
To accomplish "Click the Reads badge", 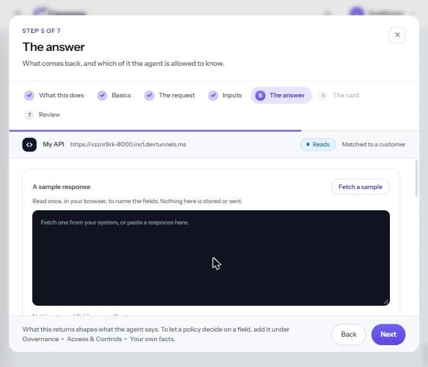I will tap(318, 144).
